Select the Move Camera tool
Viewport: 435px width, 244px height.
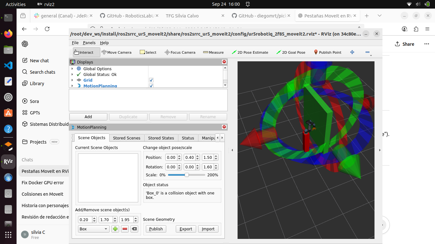click(116, 52)
